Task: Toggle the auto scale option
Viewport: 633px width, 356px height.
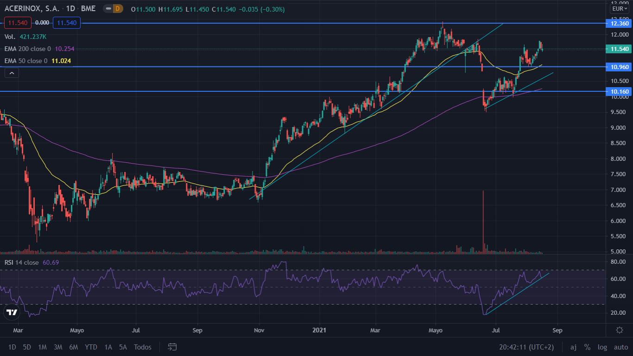Action: click(620, 347)
